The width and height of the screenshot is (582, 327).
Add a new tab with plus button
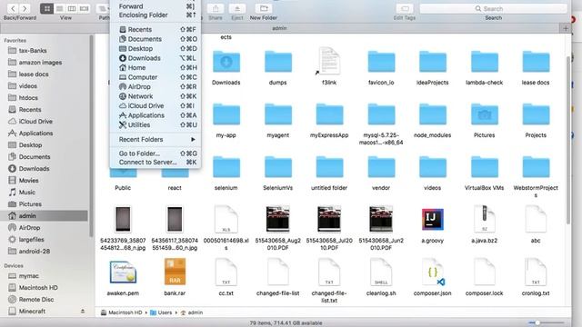pyautogui.click(x=566, y=28)
